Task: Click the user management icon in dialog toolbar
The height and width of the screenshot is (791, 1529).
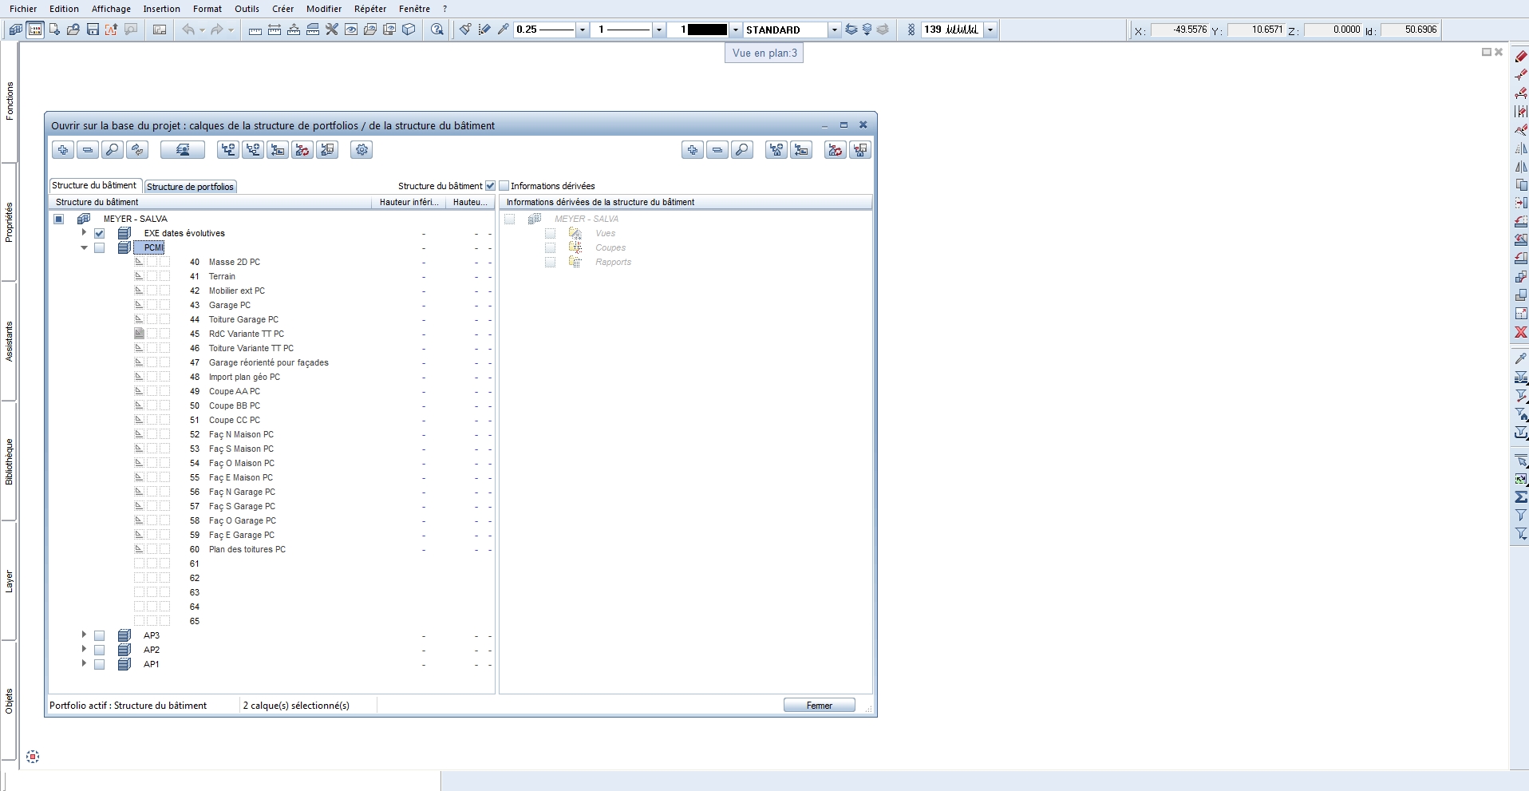Action: tap(183, 150)
